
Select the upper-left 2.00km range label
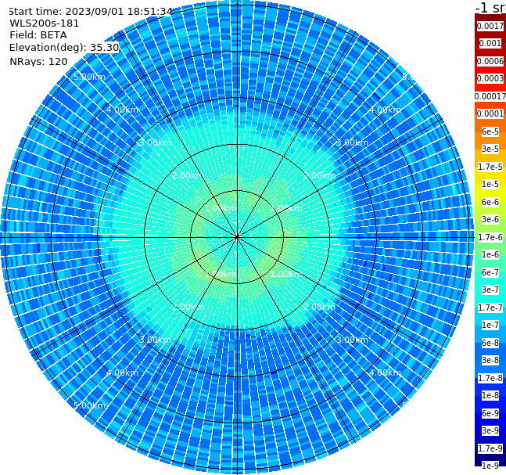188,175
